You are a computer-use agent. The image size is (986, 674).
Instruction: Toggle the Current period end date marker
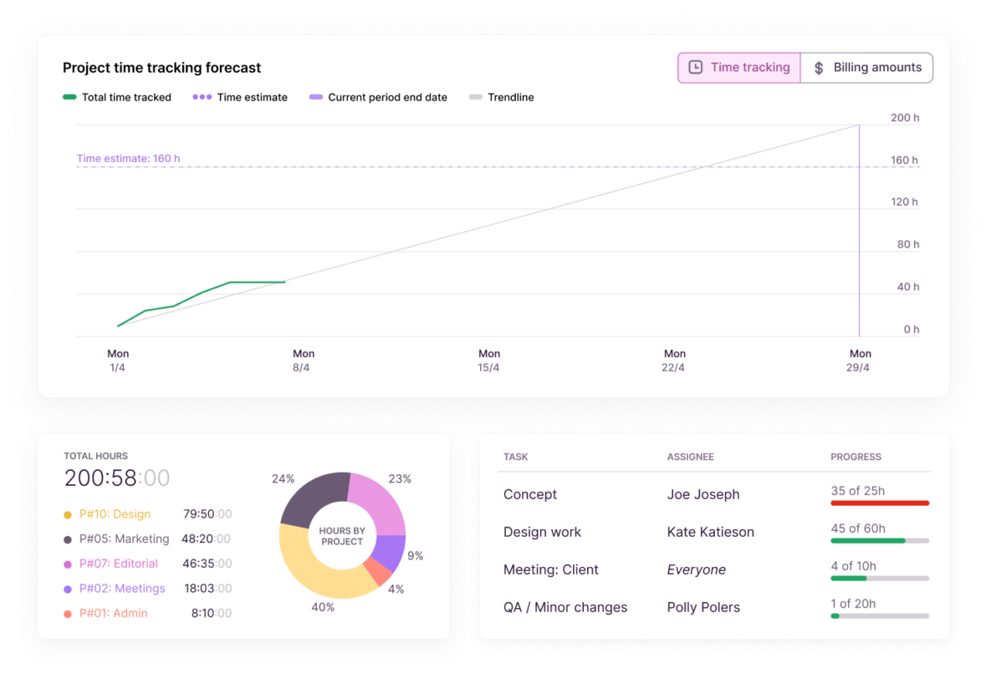pyautogui.click(x=315, y=97)
